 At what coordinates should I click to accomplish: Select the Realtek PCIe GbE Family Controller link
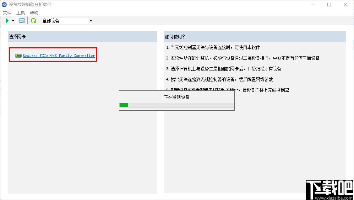pyautogui.click(x=59, y=56)
